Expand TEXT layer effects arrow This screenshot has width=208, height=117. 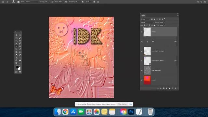pos(177,42)
